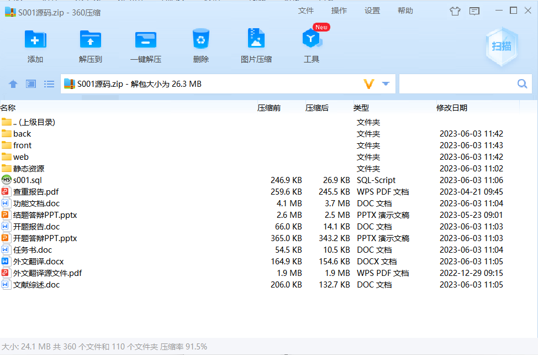Open the 解压到 (Extract To) tool
The height and width of the screenshot is (355, 538).
click(x=90, y=41)
